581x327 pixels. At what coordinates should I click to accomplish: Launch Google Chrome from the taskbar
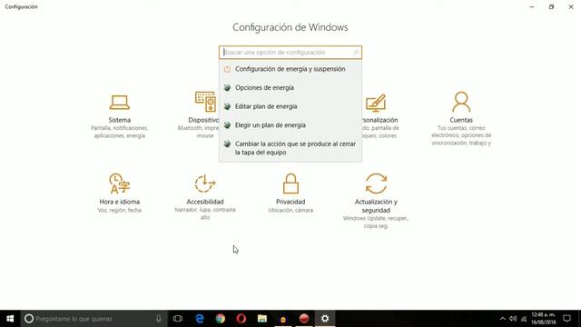[221, 319]
